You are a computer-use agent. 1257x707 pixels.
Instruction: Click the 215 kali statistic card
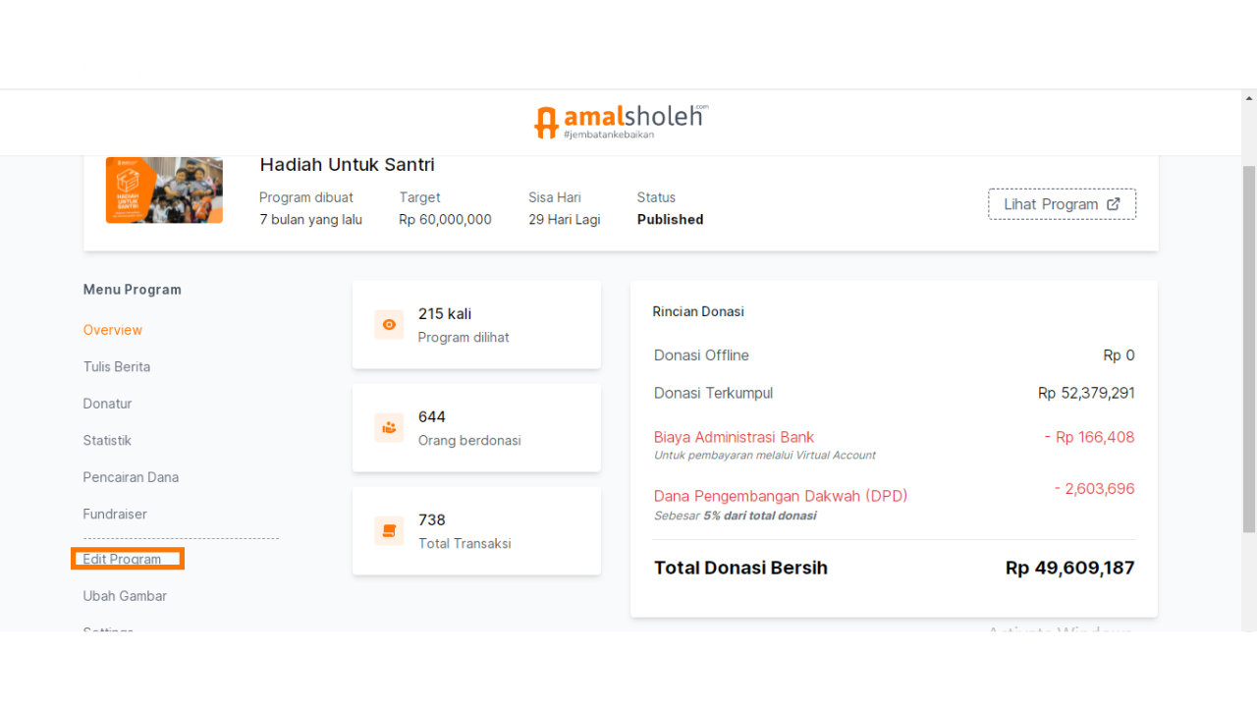pyautogui.click(x=476, y=324)
